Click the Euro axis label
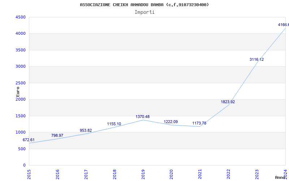The width and height of the screenshot is (289, 181). (18, 92)
